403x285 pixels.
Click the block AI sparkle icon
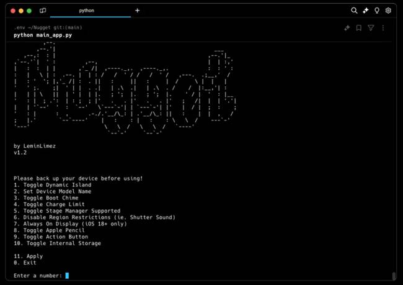pos(347,28)
